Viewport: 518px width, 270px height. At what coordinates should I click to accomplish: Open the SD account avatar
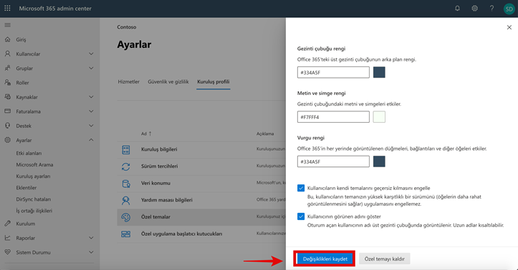[x=509, y=9]
